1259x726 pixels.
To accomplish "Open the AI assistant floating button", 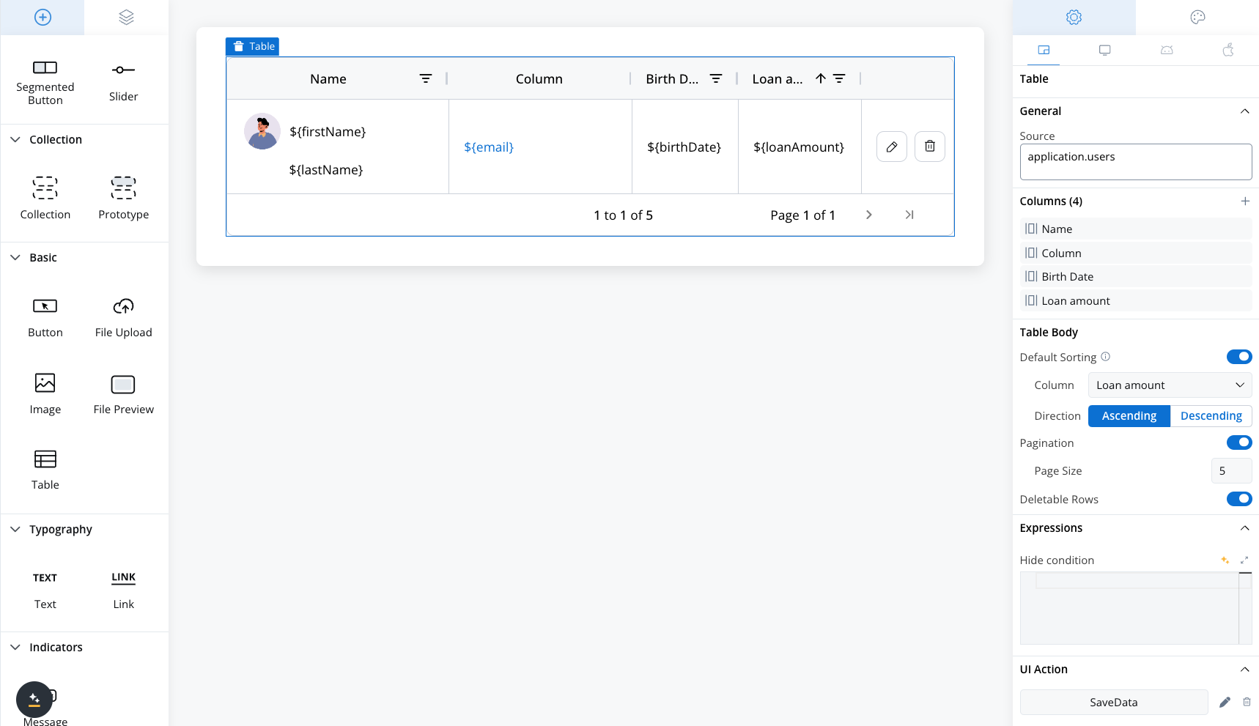I will [x=34, y=700].
